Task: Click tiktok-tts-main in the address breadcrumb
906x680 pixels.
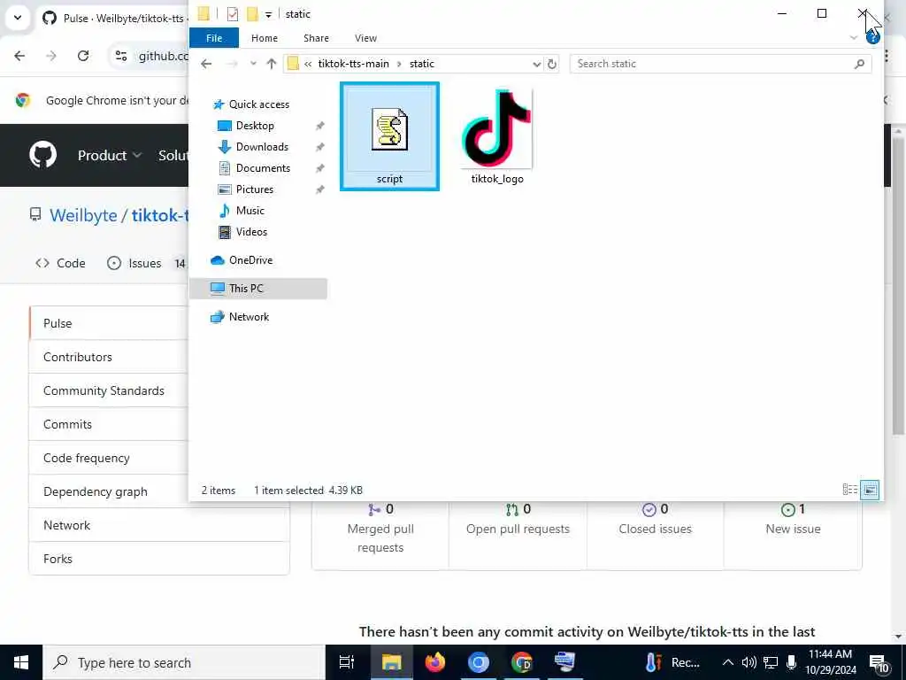Action: 353,64
